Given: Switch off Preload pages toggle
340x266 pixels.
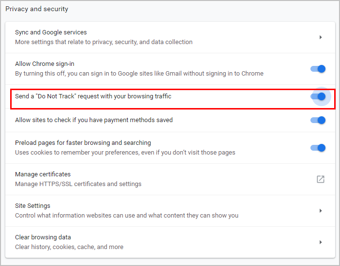Looking at the screenshot, I should 318,148.
